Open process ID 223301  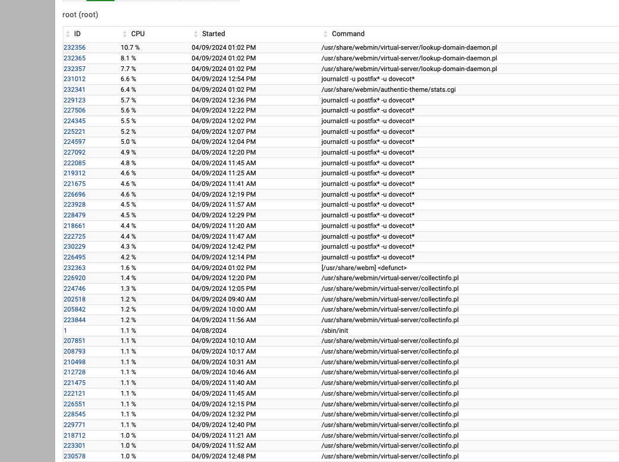[x=75, y=446]
